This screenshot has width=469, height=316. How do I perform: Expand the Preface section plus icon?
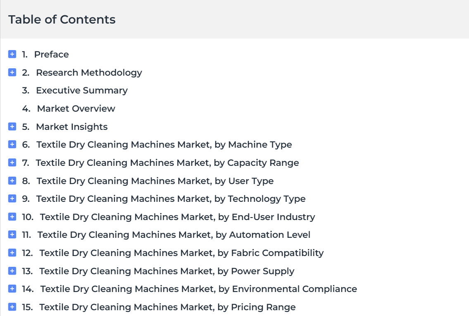(x=12, y=54)
